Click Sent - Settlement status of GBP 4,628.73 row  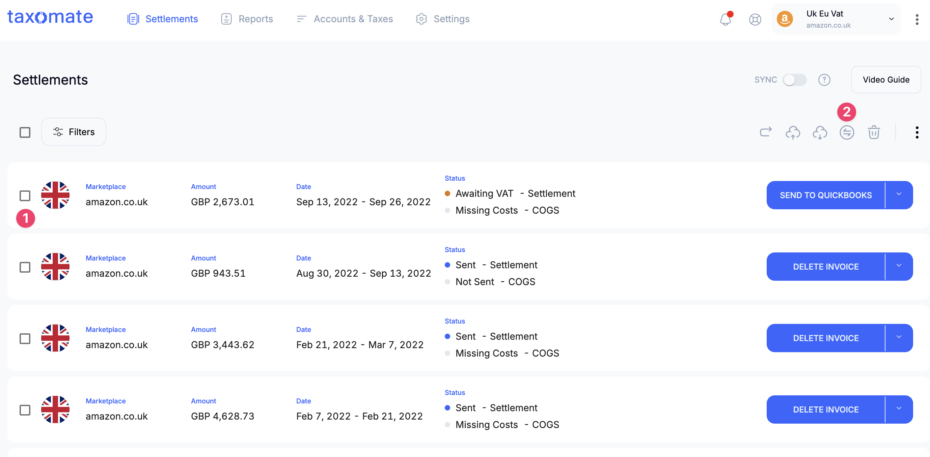(491, 407)
